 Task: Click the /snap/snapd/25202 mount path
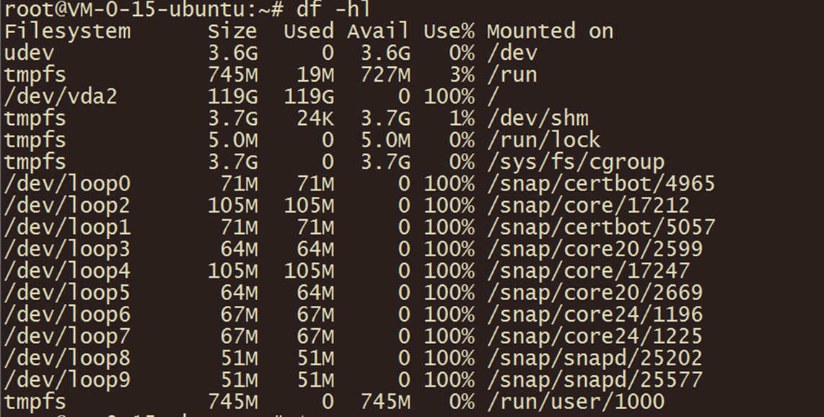[x=595, y=358]
